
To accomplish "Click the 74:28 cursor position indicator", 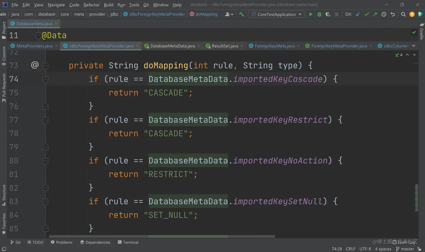I will 337,249.
